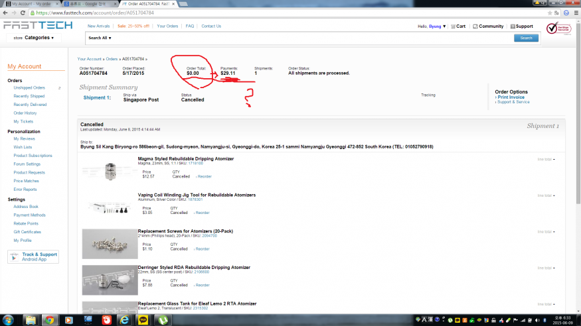Image resolution: width=581 pixels, height=326 pixels.
Task: Open the Replacement Screws product image
Action: click(110, 244)
